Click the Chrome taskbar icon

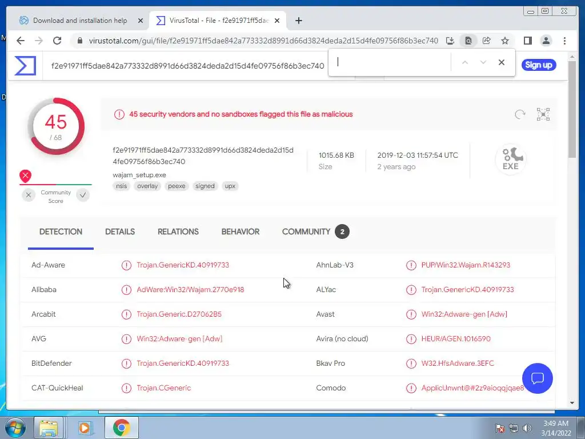click(121, 428)
